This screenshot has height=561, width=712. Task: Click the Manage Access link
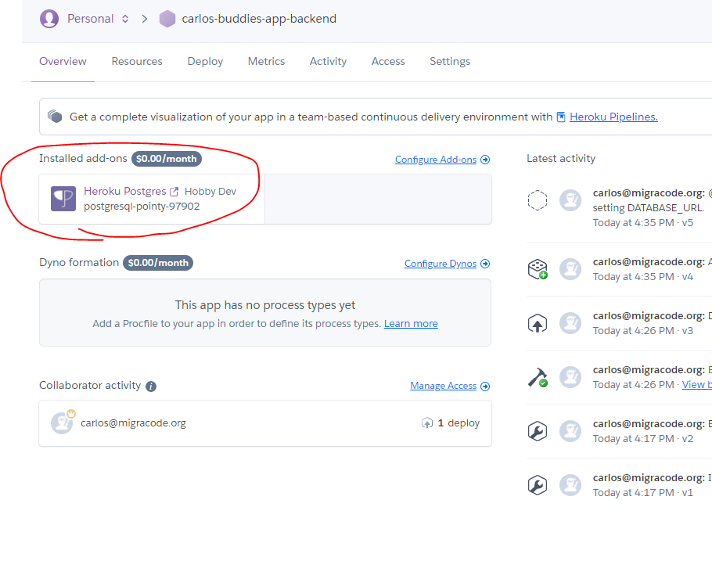(443, 386)
